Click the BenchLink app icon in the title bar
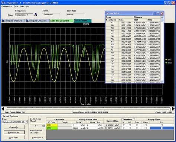The image size is (176, 142). [2, 3]
